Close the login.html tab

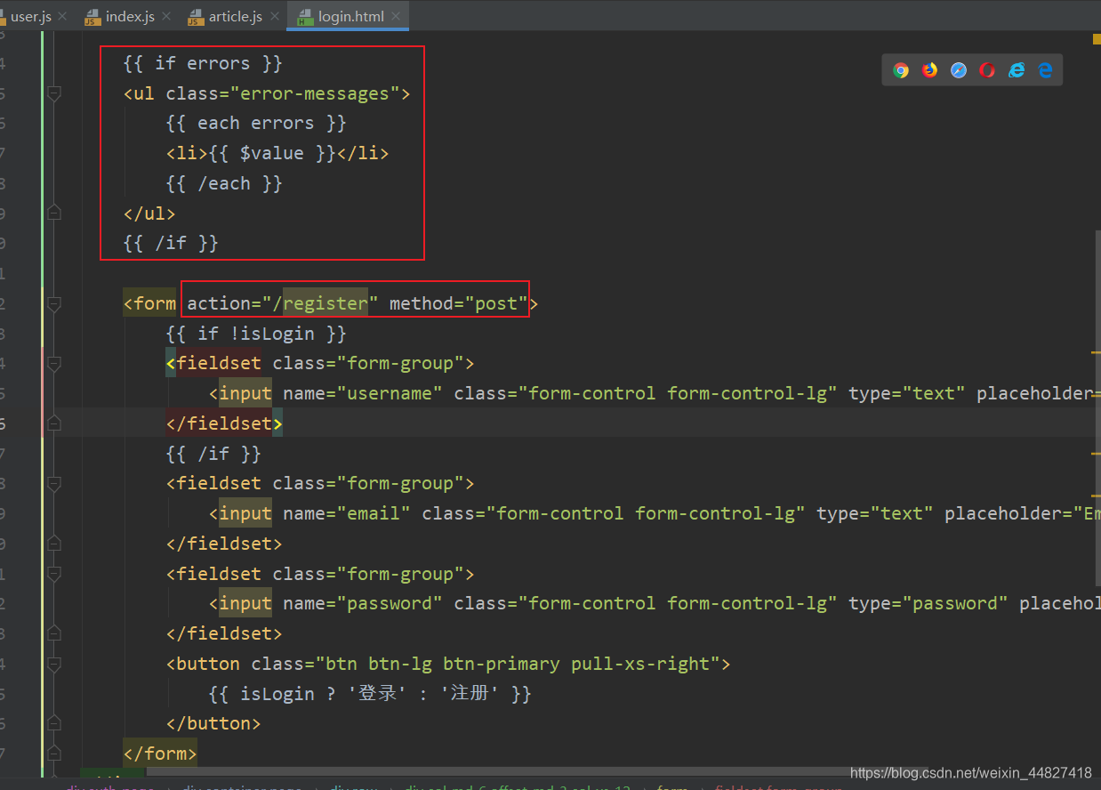[396, 16]
